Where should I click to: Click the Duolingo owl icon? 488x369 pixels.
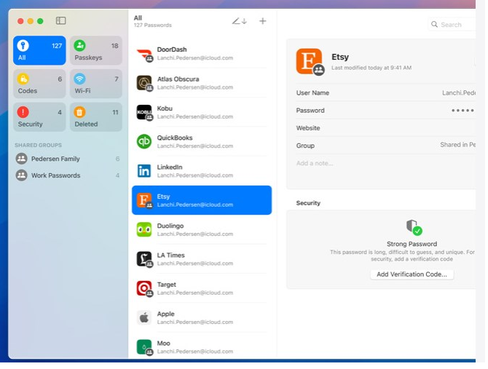pyautogui.click(x=144, y=230)
